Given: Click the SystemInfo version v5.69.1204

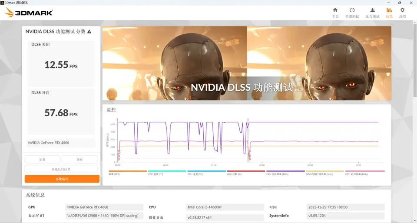Looking at the screenshot, I should (345, 216).
